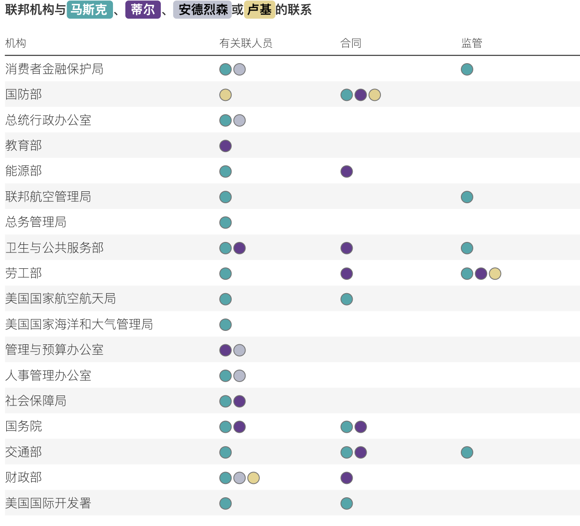Select purple dot in 管理与预算办公室 row
Screen dimensions: 580x526
(x=225, y=350)
